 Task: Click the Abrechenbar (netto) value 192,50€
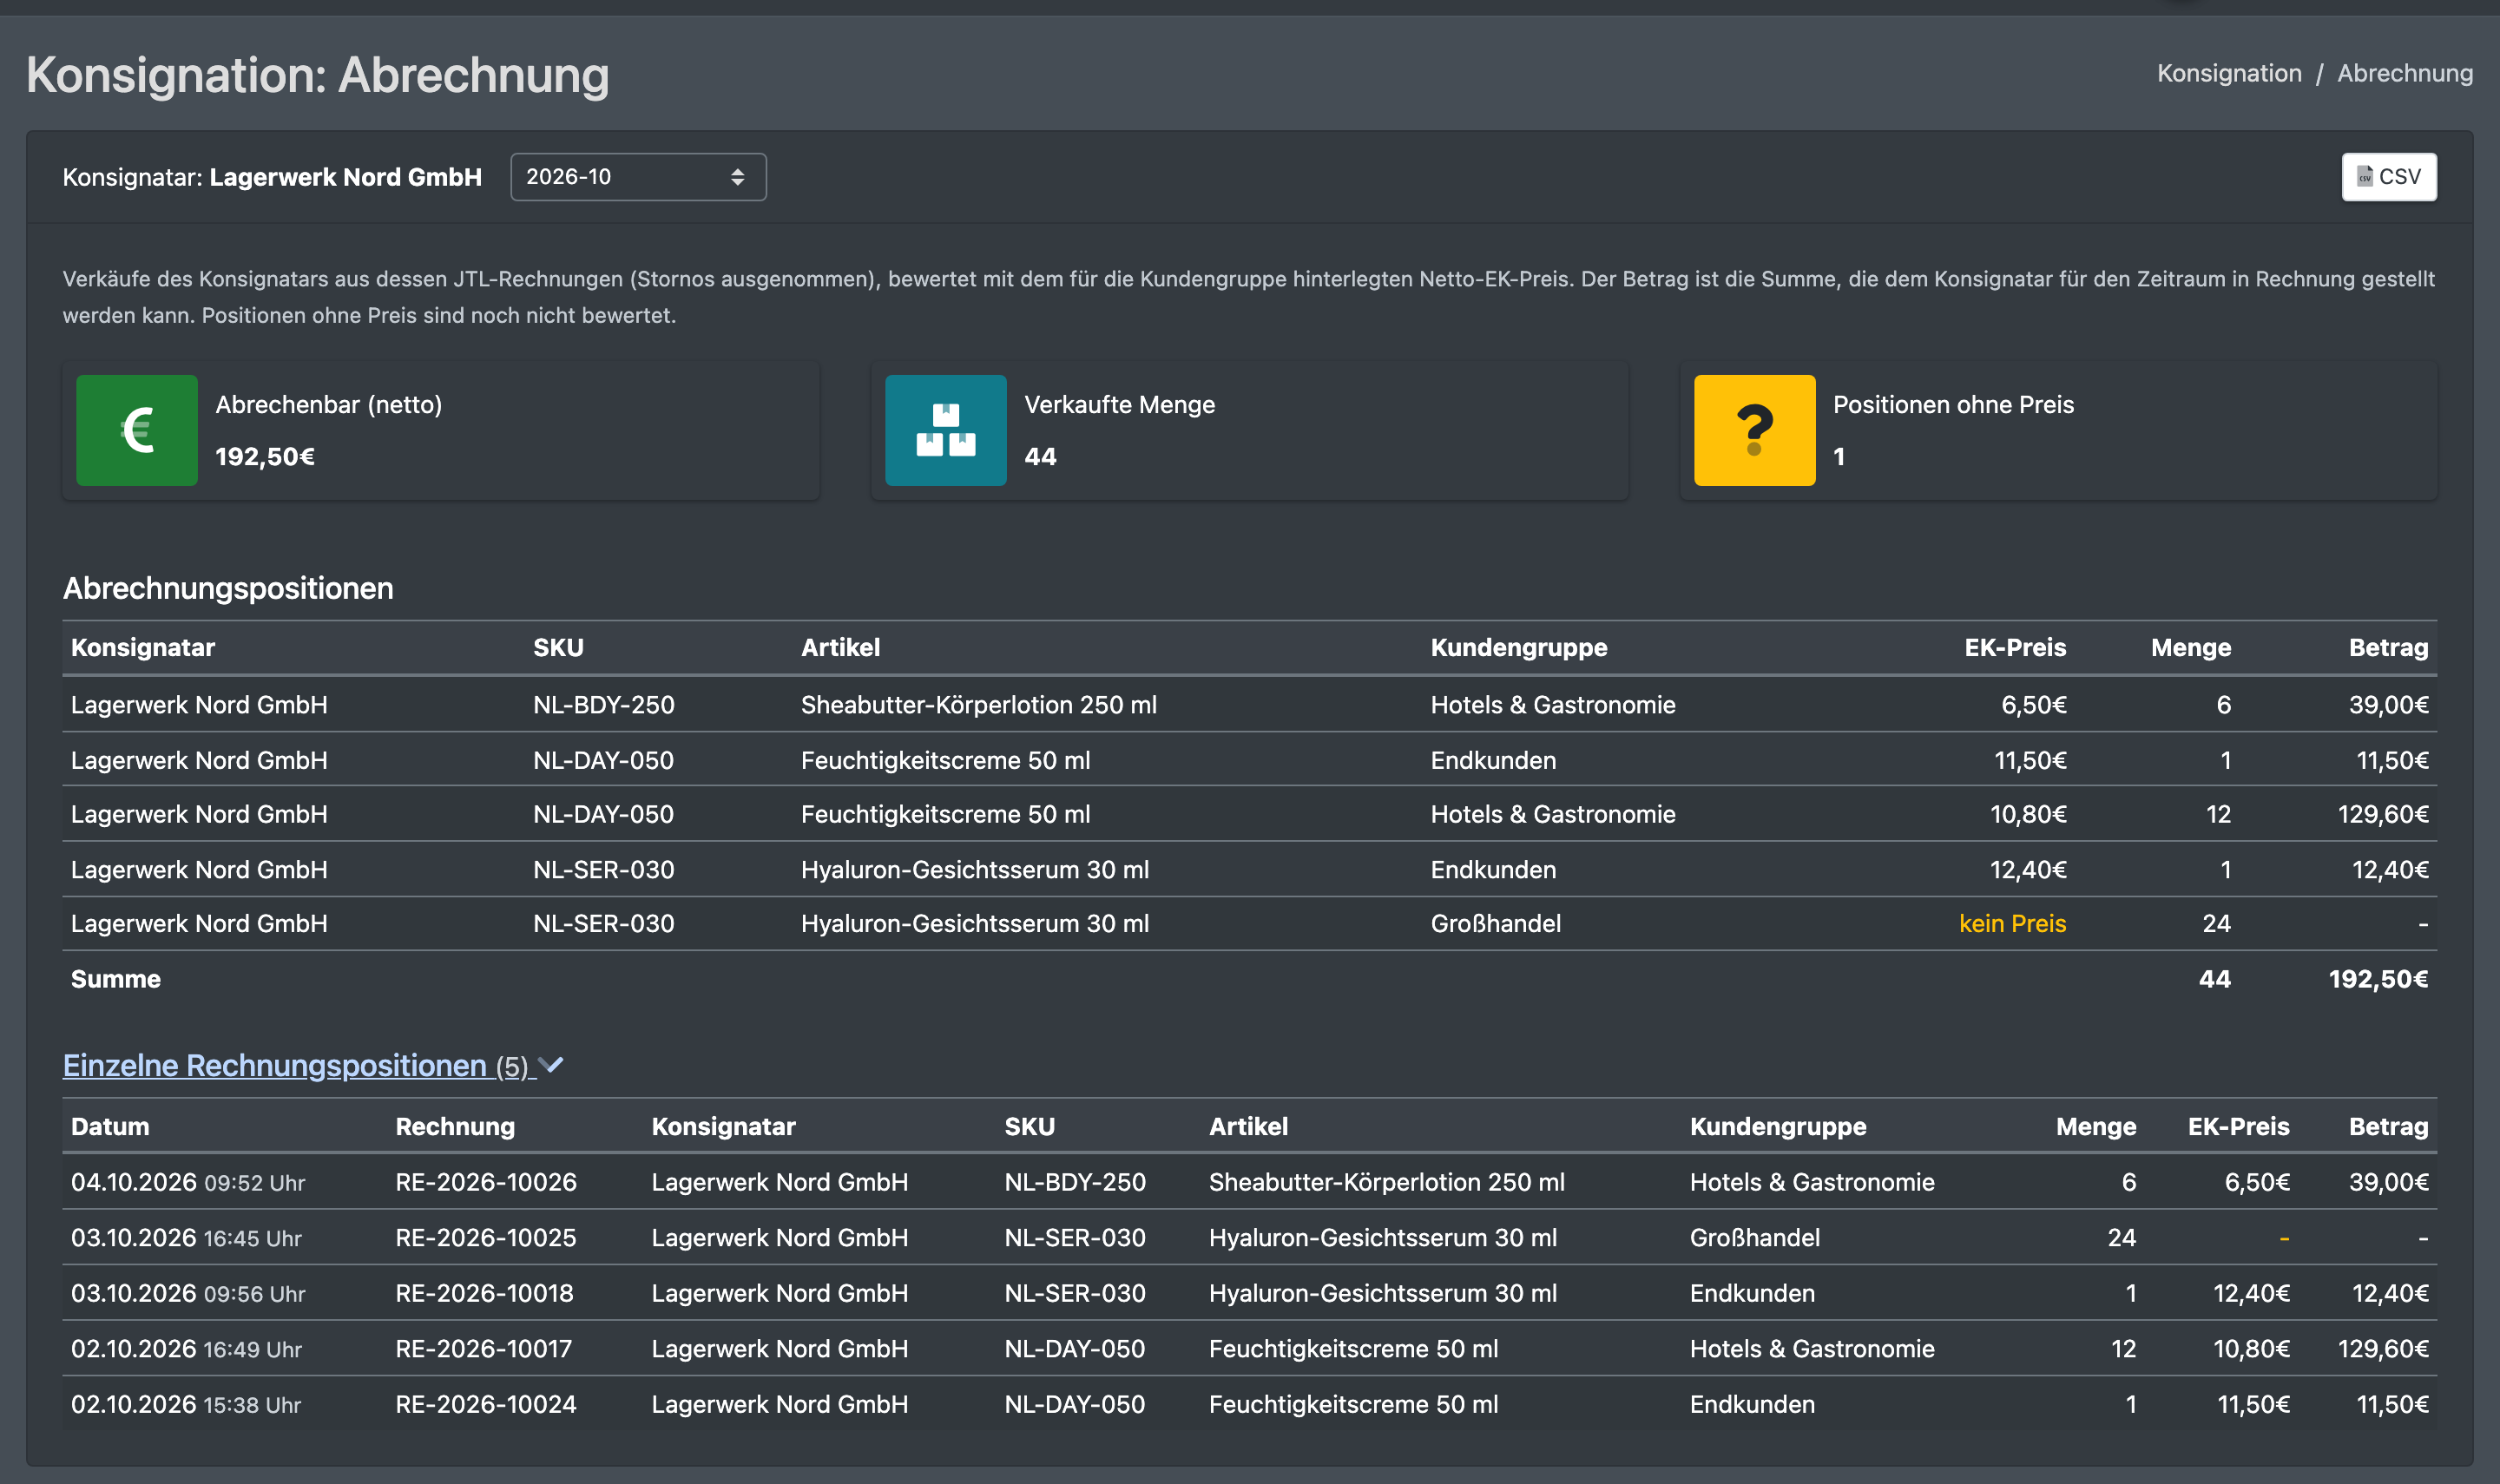click(x=265, y=457)
